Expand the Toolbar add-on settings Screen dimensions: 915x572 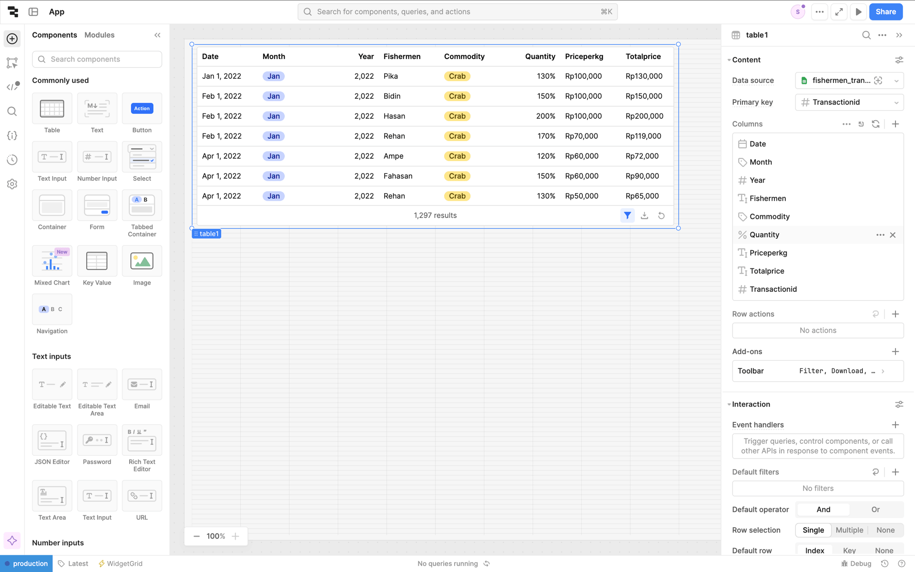(x=818, y=371)
